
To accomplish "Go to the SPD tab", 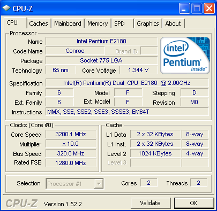I will coord(122,24).
